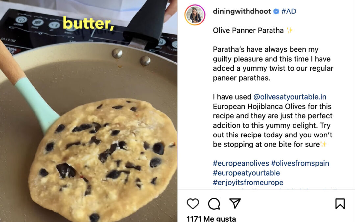Share the post with the paper plane icon

[x=235, y=203]
